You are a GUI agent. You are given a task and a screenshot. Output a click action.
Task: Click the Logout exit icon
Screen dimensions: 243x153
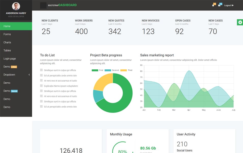click(x=233, y=5)
